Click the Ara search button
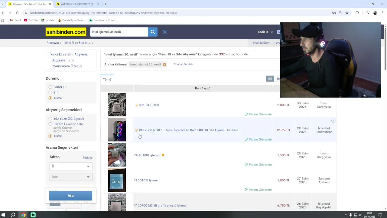 coord(71,196)
